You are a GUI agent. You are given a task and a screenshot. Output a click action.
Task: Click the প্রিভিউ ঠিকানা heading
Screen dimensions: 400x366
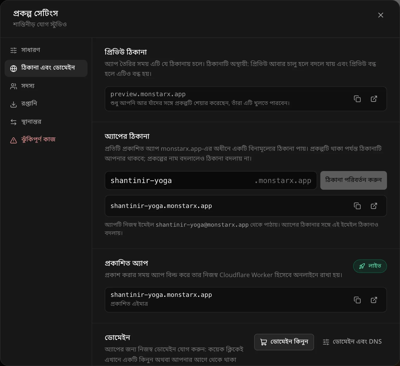point(126,52)
